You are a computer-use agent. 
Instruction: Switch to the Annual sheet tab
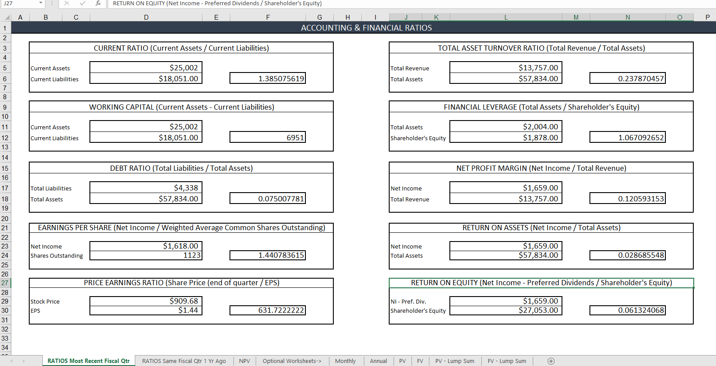coord(378,361)
